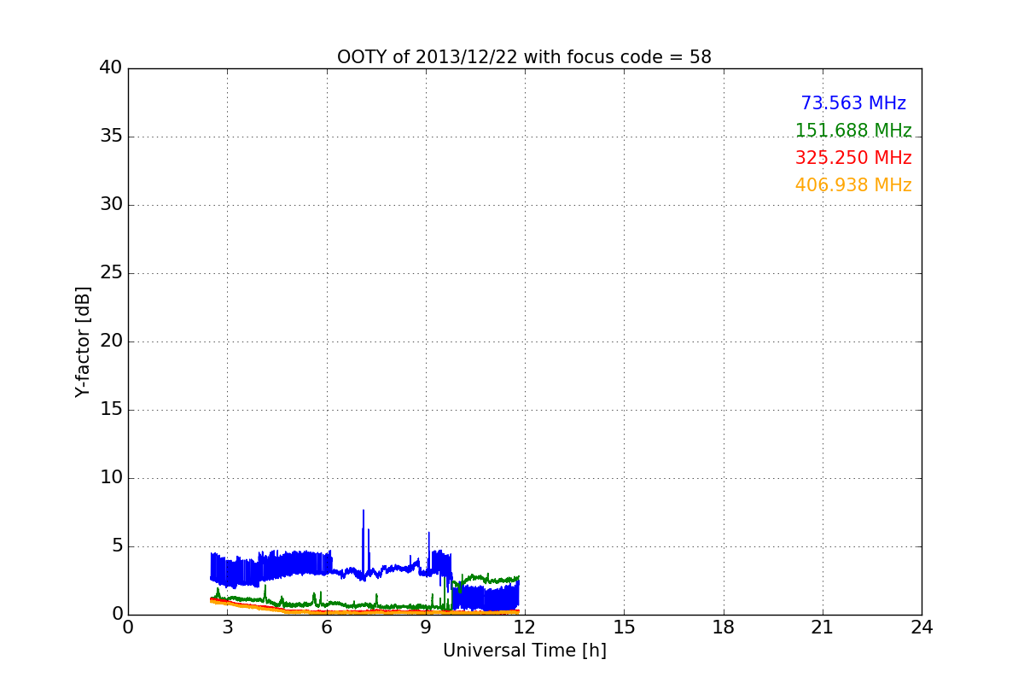Click the x-axis tick label '24'
Image resolution: width=1024 pixels, height=683 pixels.
tap(922, 627)
